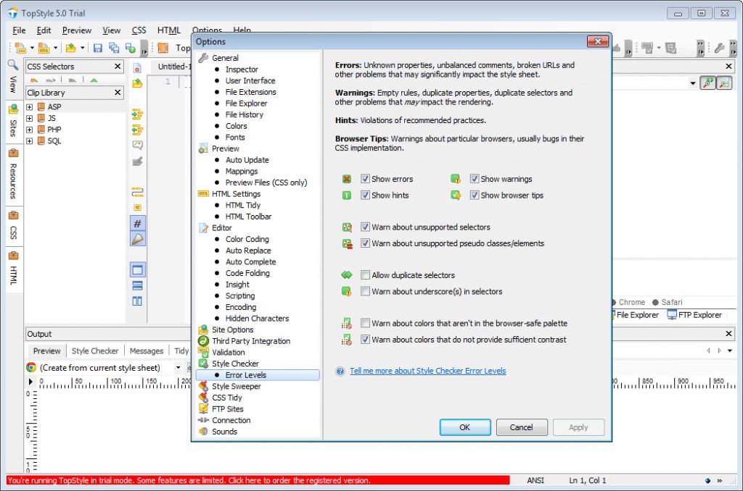
Task: Switch to the Messages output tab
Action: coord(147,351)
